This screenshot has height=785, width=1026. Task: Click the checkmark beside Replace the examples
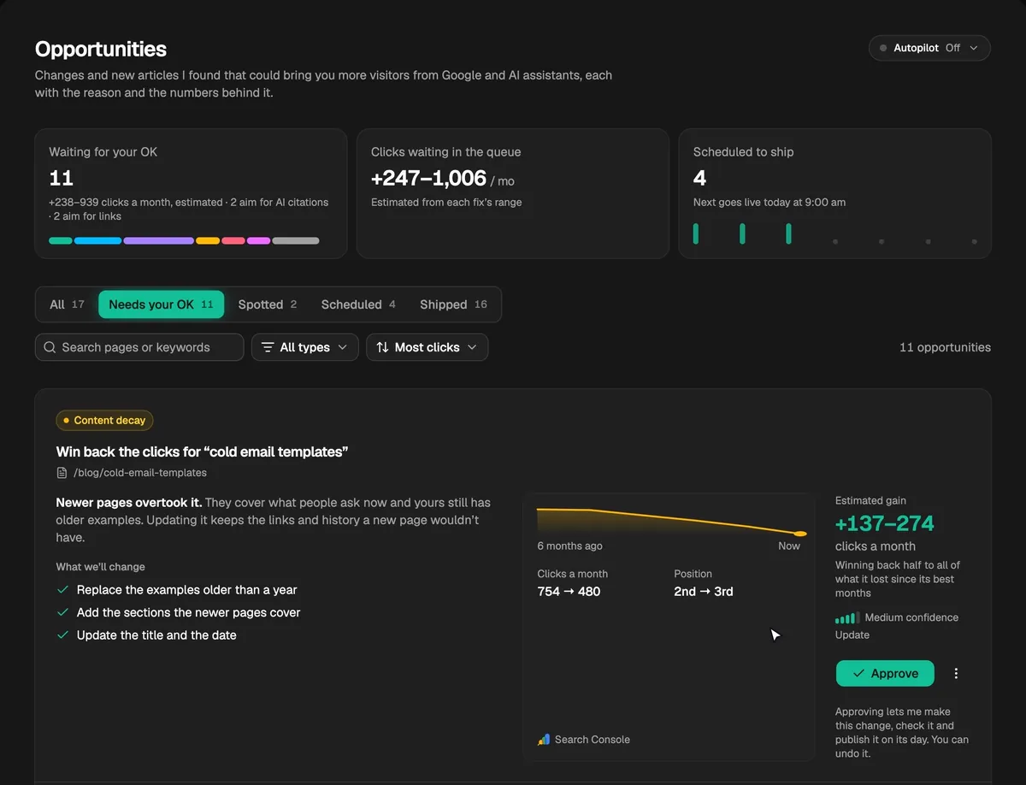(62, 590)
